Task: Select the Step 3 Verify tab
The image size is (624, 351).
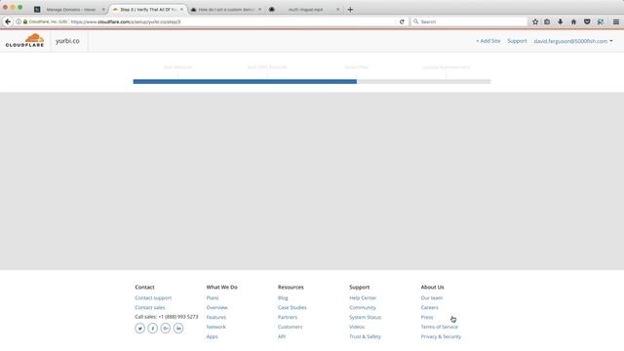Action: coord(148,9)
